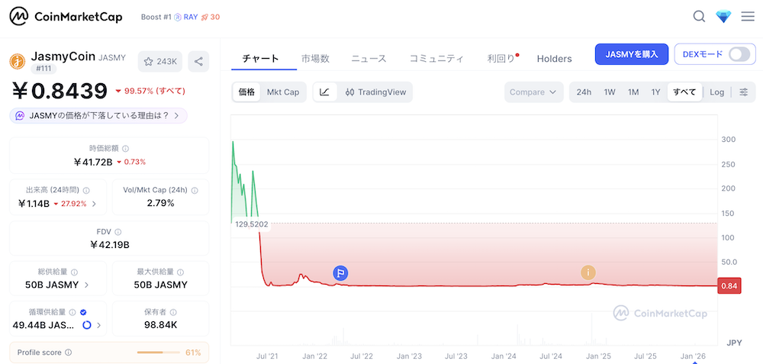Image resolution: width=763 pixels, height=364 pixels.
Task: Add JasmyCoin to watchlist star button
Action: click(x=159, y=62)
